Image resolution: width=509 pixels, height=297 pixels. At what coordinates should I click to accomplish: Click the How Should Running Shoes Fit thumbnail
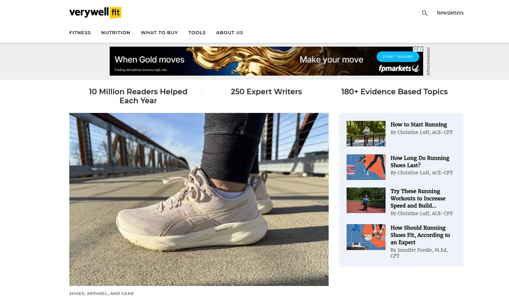(x=366, y=237)
